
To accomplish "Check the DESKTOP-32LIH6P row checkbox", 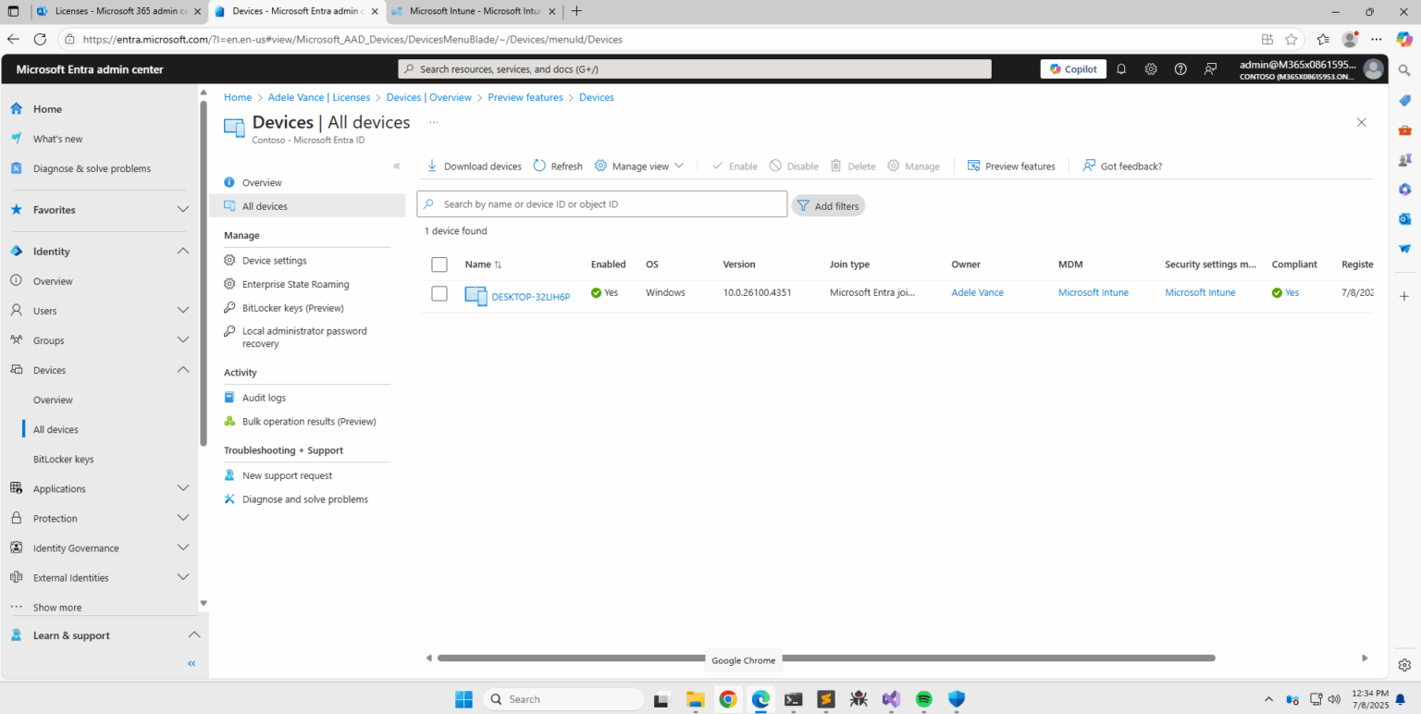I will click(439, 293).
